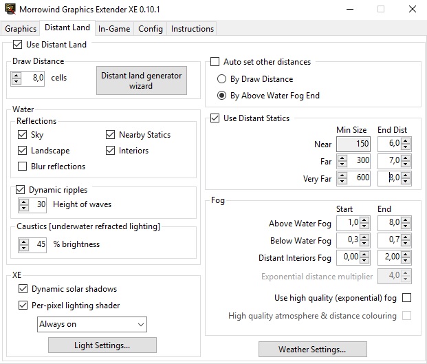Decrease Far End Dist with down arrow
427x364 pixels.
(x=406, y=164)
